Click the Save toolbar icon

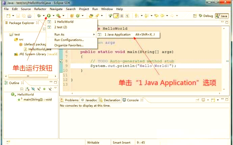click(x=18, y=16)
